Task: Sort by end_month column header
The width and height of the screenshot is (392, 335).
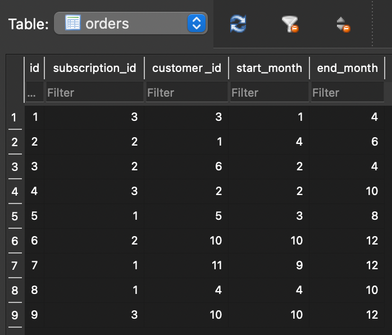Action: point(347,68)
